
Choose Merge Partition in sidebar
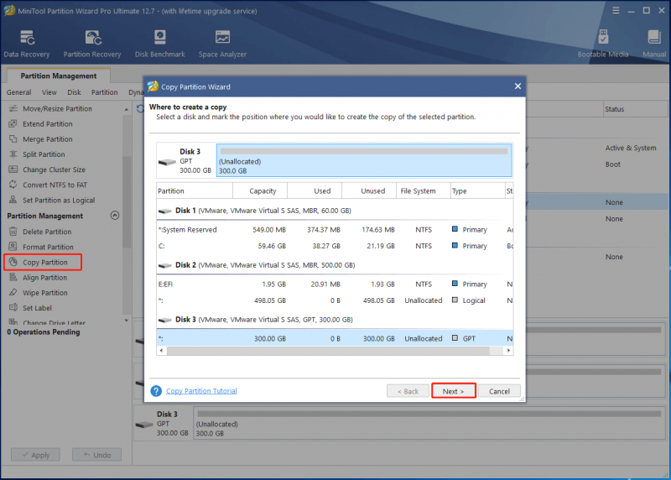(x=48, y=139)
